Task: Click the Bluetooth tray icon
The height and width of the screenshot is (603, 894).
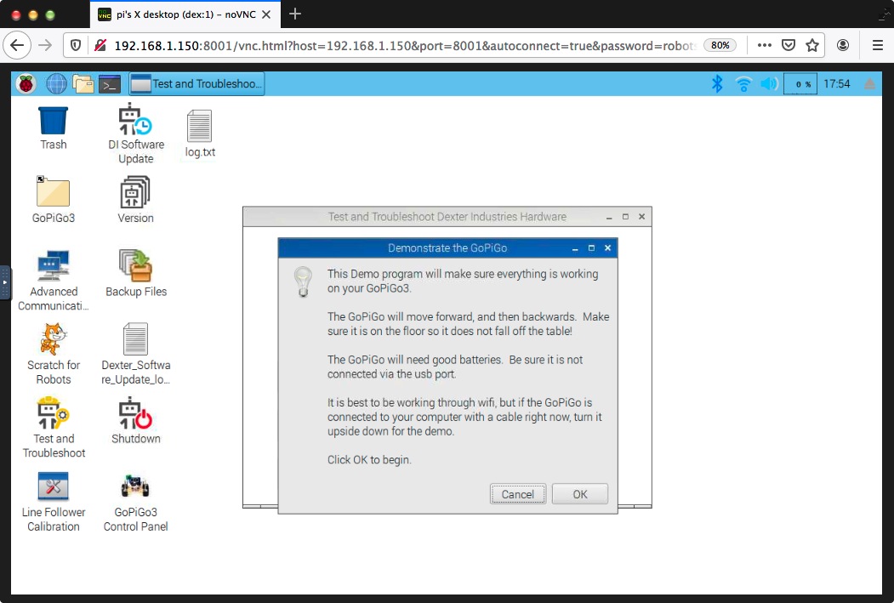Action: coord(717,83)
